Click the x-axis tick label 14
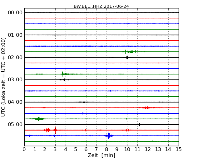This screenshot has width=203, height=162. 168,149
